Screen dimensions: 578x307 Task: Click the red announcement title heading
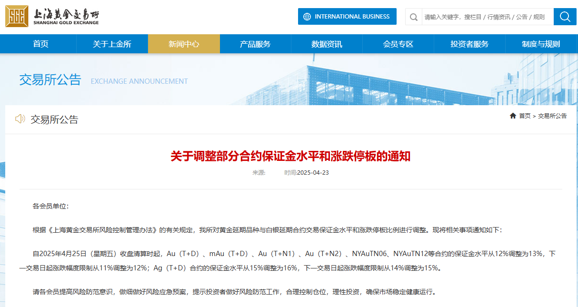(x=290, y=156)
